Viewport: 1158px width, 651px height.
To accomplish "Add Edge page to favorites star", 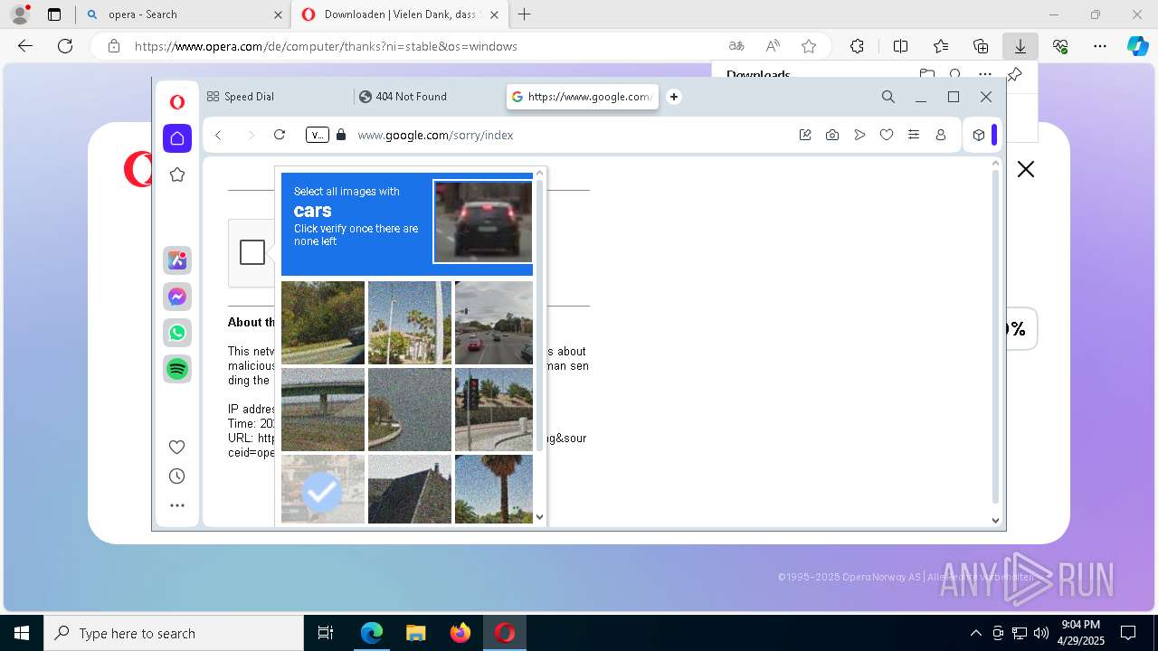I will click(x=809, y=46).
